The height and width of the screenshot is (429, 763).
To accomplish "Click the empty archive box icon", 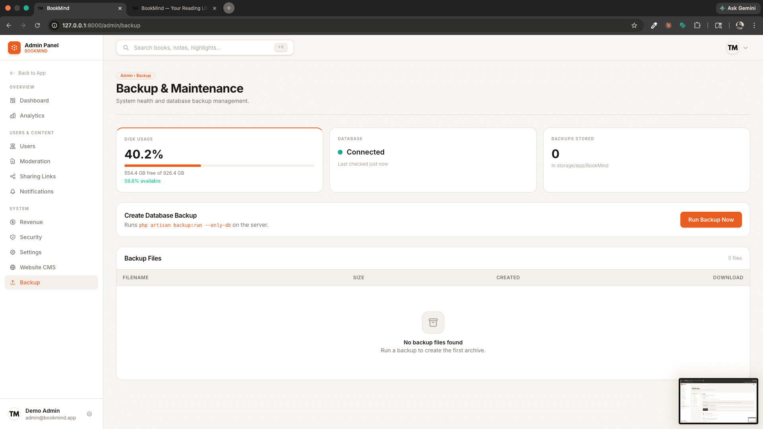I will (x=433, y=323).
